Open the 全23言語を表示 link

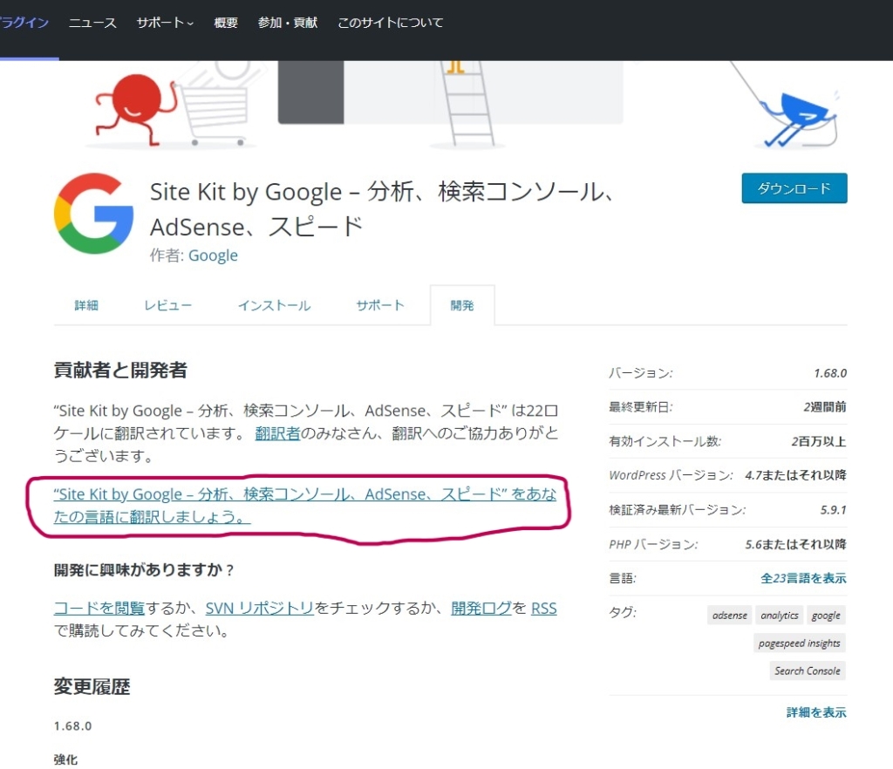click(x=803, y=578)
